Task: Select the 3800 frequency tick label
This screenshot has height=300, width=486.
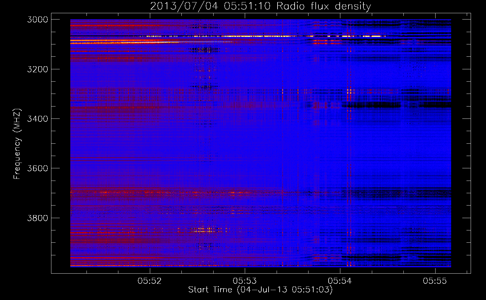Action: pos(38,218)
